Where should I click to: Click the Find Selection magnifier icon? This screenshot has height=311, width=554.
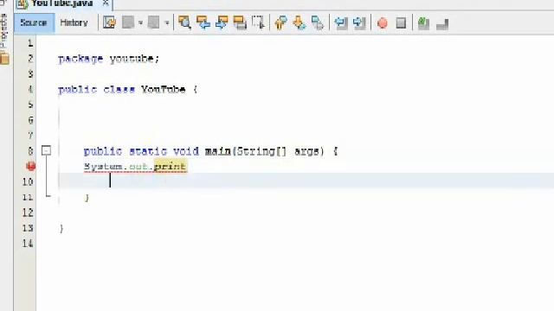pos(184,23)
